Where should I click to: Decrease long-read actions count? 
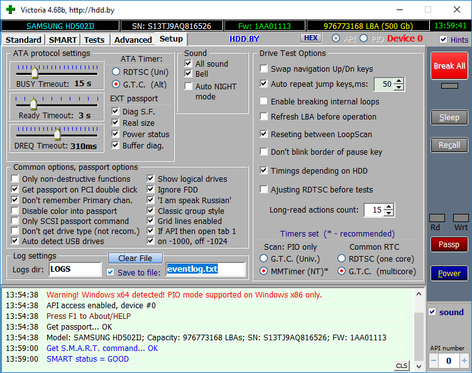tap(389, 213)
